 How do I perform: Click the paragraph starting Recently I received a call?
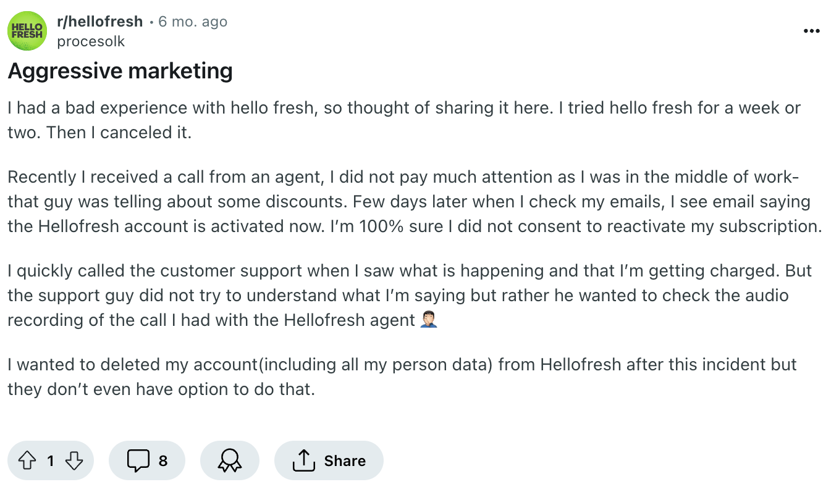click(x=415, y=202)
